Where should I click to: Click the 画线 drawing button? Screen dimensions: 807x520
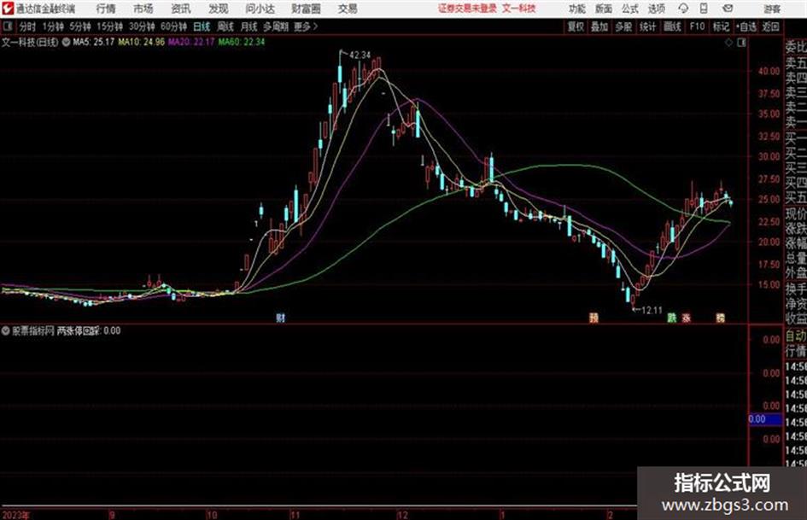672,26
